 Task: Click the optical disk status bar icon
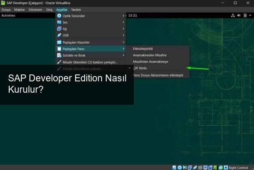coord(180,167)
